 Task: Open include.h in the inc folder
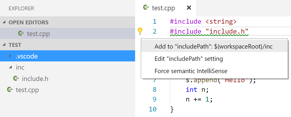pyautogui.click(x=68, y=79)
